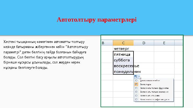
Task: Select column header B
Action: point(107,43)
